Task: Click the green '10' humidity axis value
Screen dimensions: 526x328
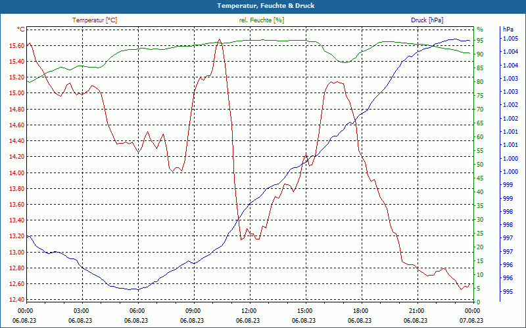Action: click(480, 274)
